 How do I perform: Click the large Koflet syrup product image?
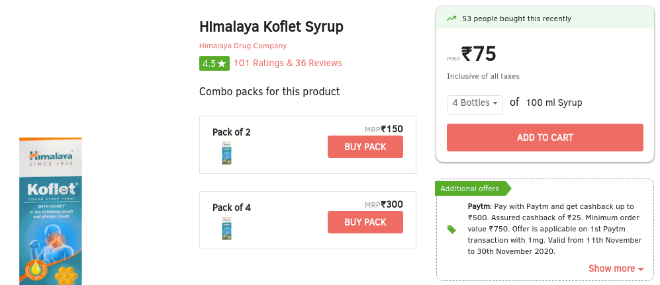50,211
